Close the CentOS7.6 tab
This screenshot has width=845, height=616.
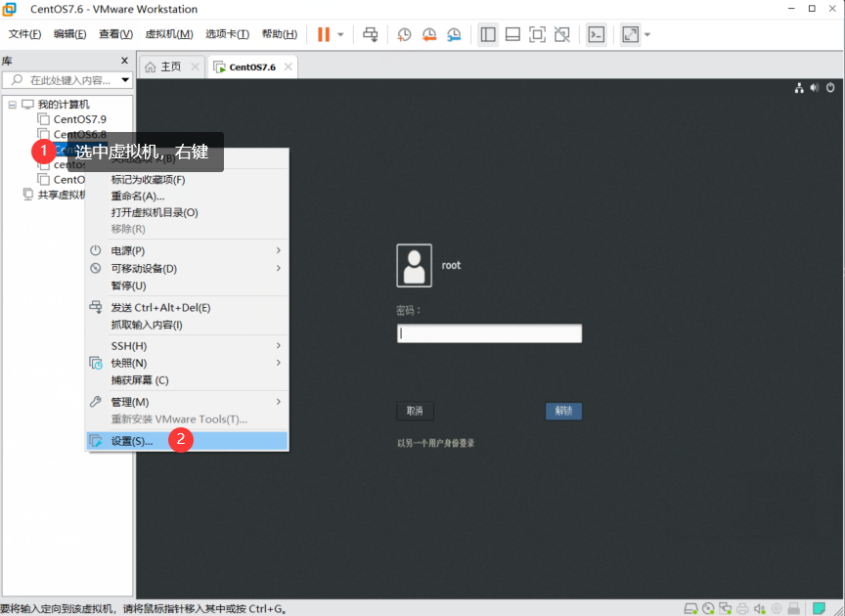click(289, 66)
